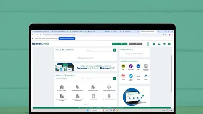Open the Multipagos Banesco menu
The width and height of the screenshot is (203, 114).
coord(135,44)
